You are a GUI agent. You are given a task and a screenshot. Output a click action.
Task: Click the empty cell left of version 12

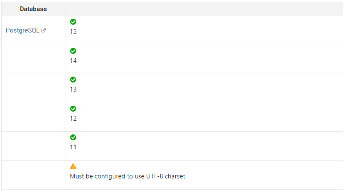click(x=33, y=117)
